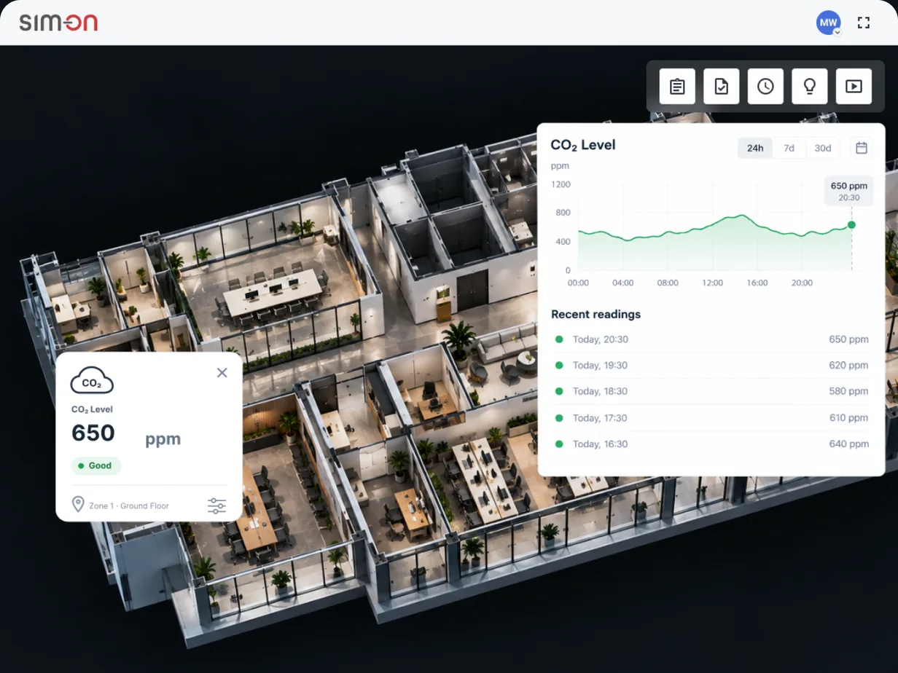Click the 640 ppm reading value
The height and width of the screenshot is (673, 898).
tap(848, 444)
